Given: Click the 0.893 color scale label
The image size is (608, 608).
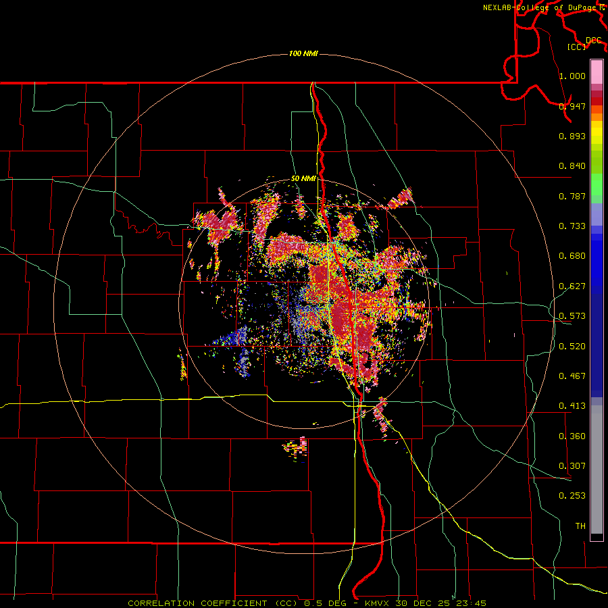Looking at the screenshot, I should (572, 136).
